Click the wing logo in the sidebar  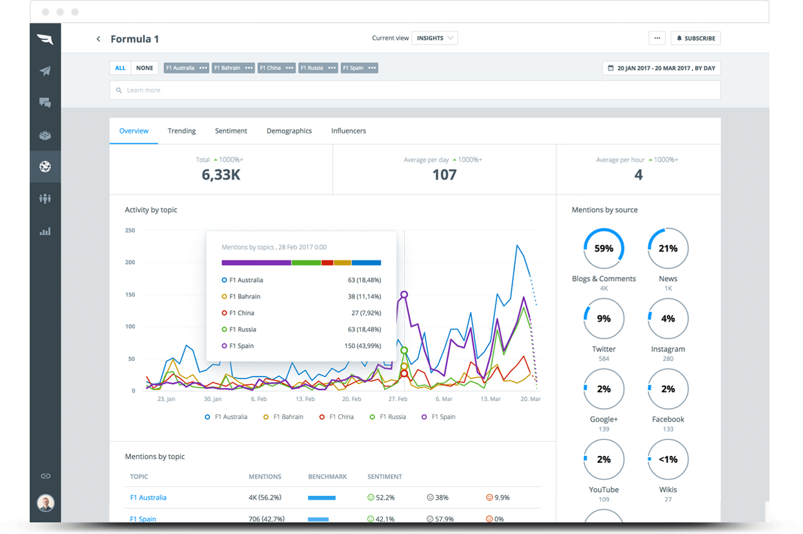(x=45, y=39)
